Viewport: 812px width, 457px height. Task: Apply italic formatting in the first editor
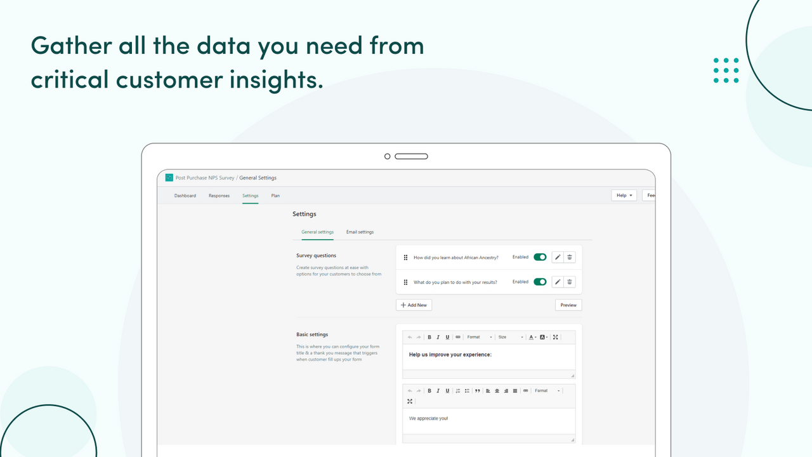(438, 337)
